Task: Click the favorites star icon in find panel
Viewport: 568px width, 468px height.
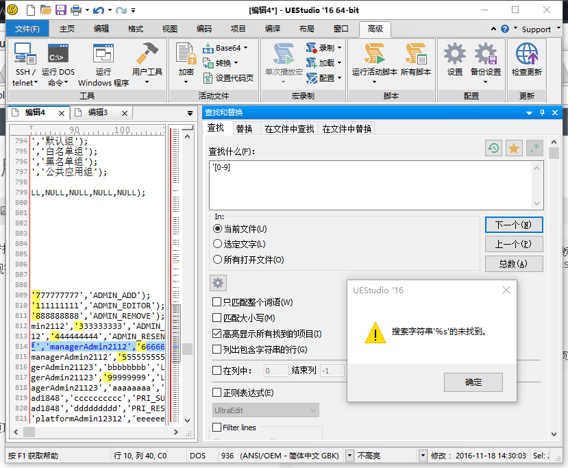Action: [x=514, y=148]
